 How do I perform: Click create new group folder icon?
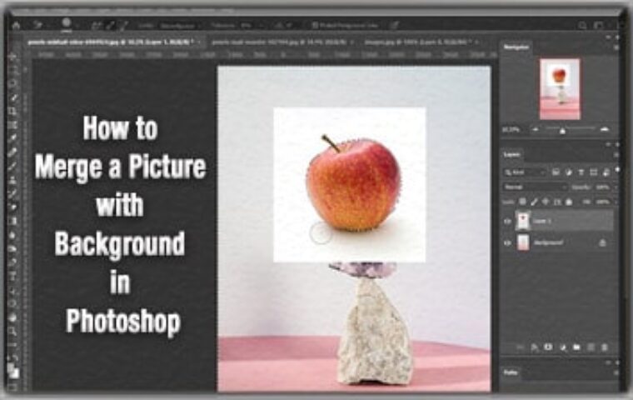coord(576,347)
